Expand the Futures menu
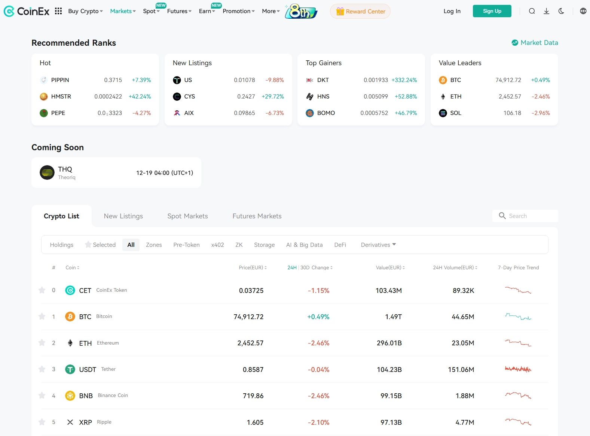 pos(179,11)
